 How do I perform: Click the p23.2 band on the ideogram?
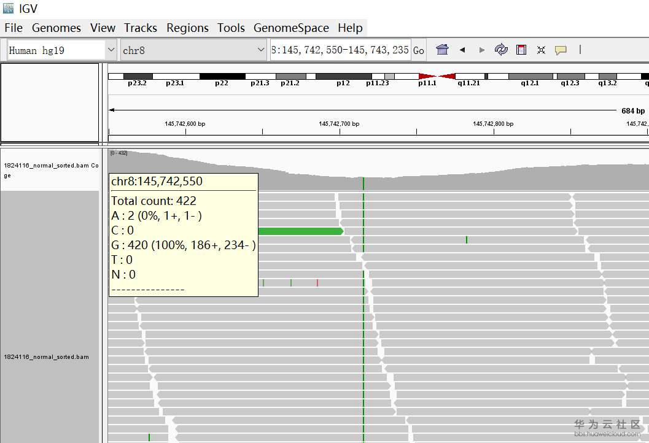(138, 77)
